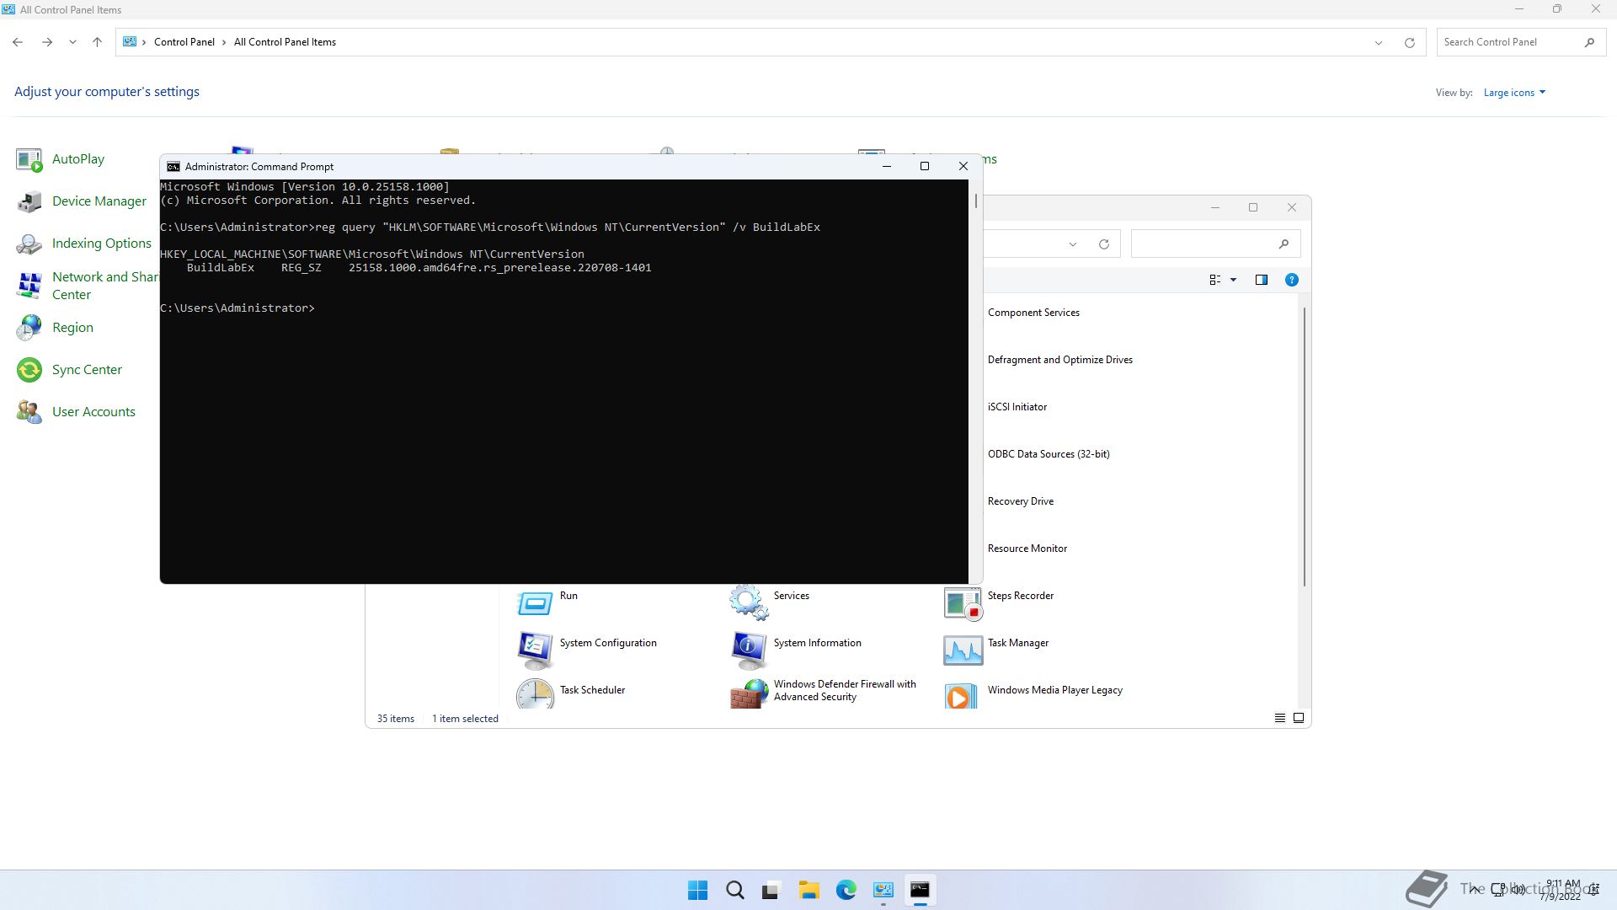Open Defragment and Optimize Drives
The width and height of the screenshot is (1617, 910).
[1059, 360]
